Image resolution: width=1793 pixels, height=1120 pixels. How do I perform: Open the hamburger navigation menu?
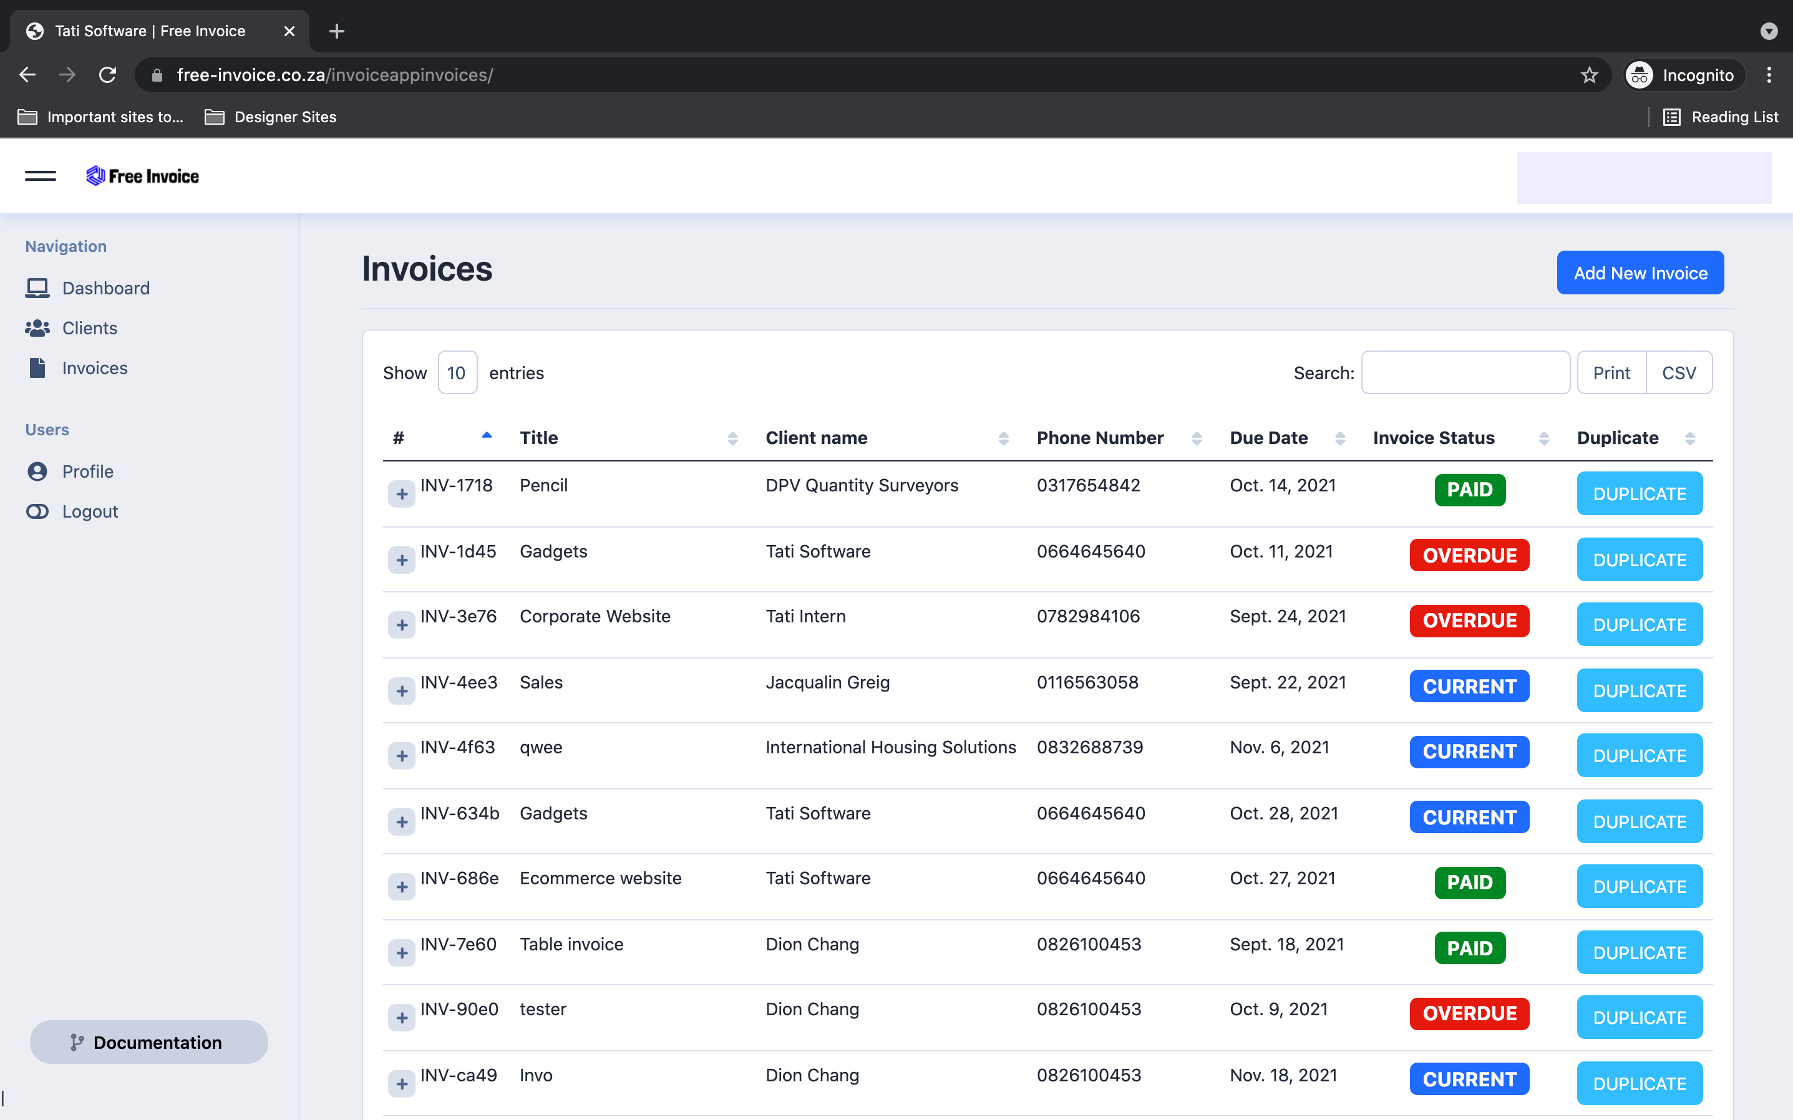pyautogui.click(x=41, y=176)
